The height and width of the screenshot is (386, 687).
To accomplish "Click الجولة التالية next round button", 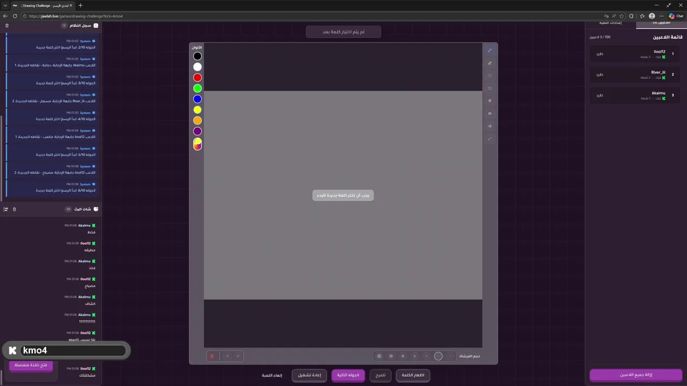I will point(348,375).
